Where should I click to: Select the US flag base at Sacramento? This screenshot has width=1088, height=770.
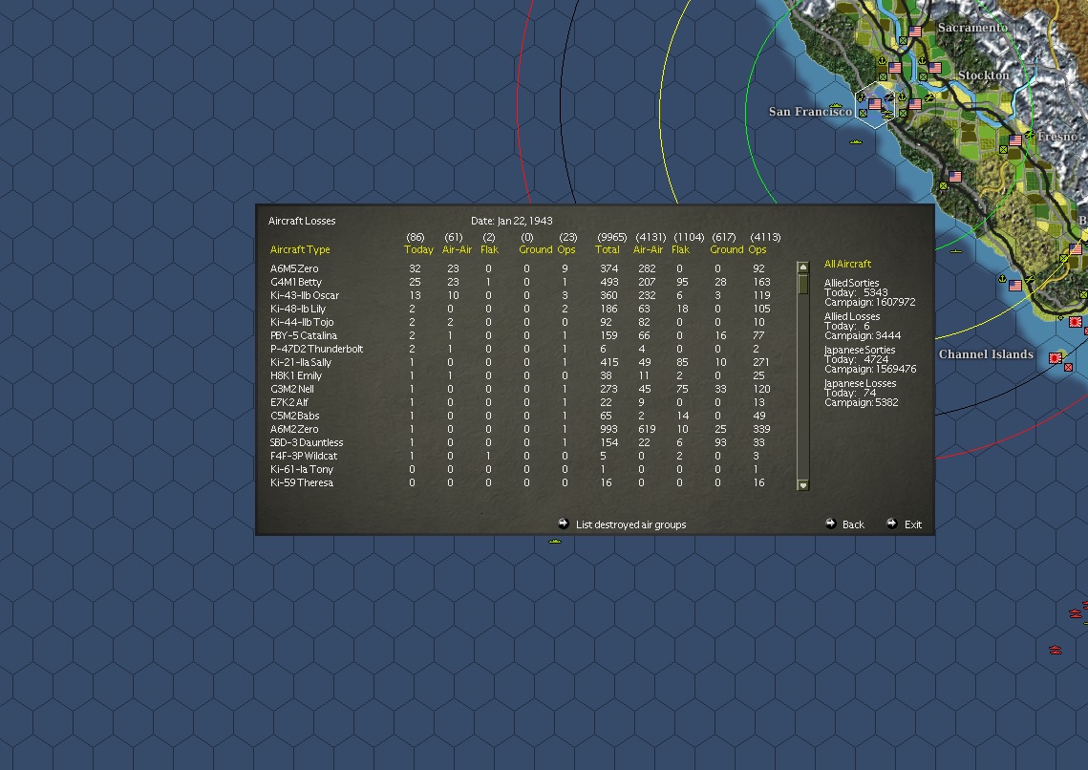915,32
